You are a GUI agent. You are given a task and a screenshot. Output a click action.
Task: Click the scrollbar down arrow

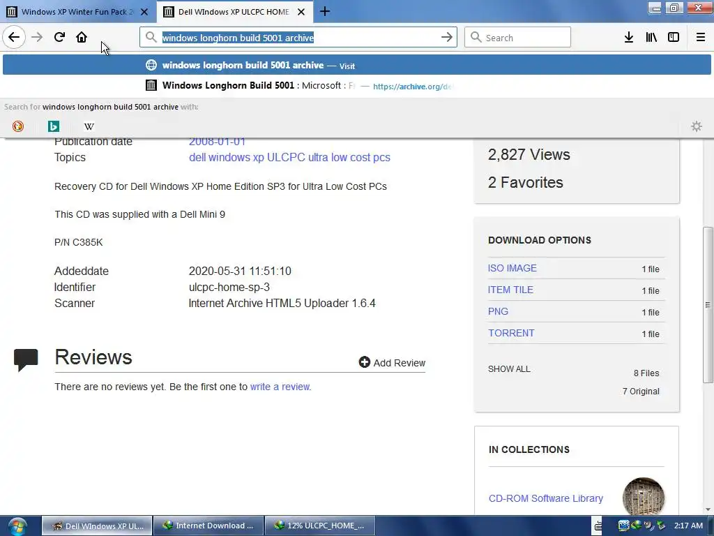click(708, 509)
